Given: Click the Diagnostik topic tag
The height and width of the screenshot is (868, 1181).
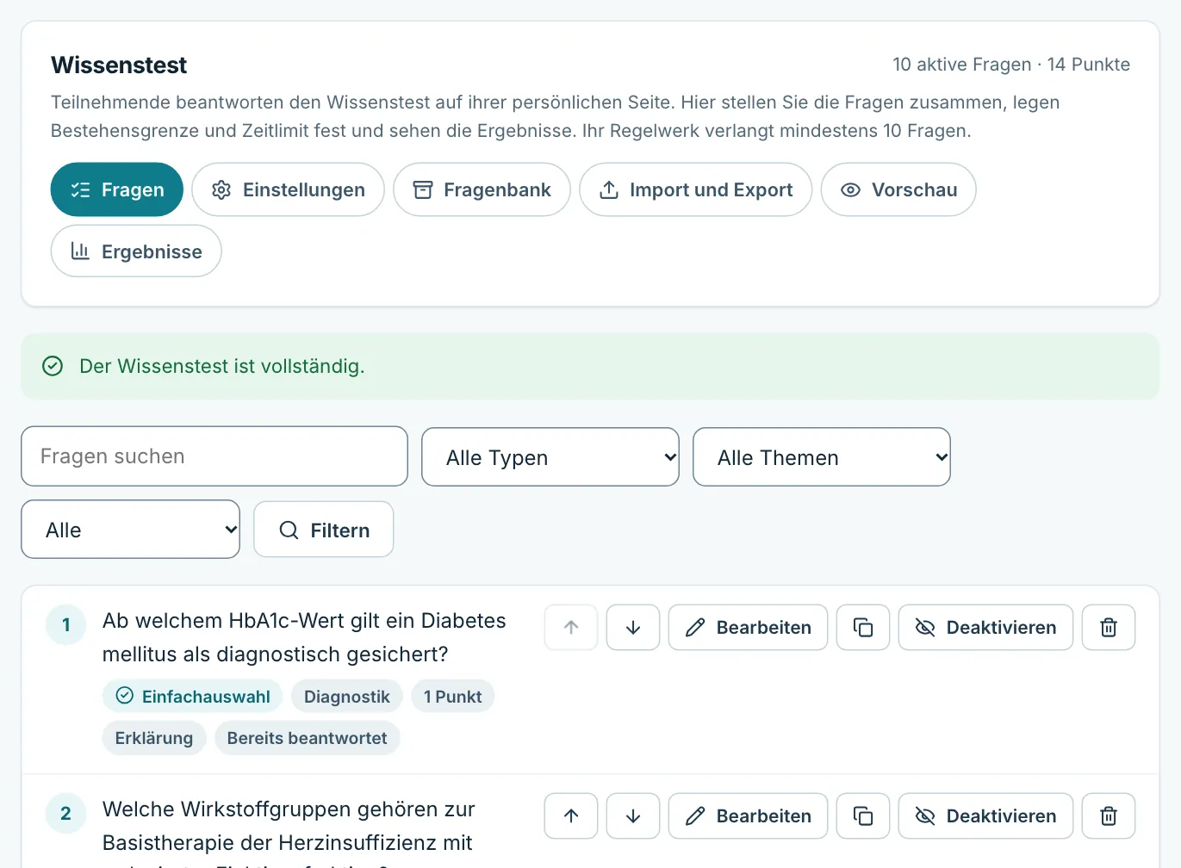Looking at the screenshot, I should pyautogui.click(x=347, y=696).
